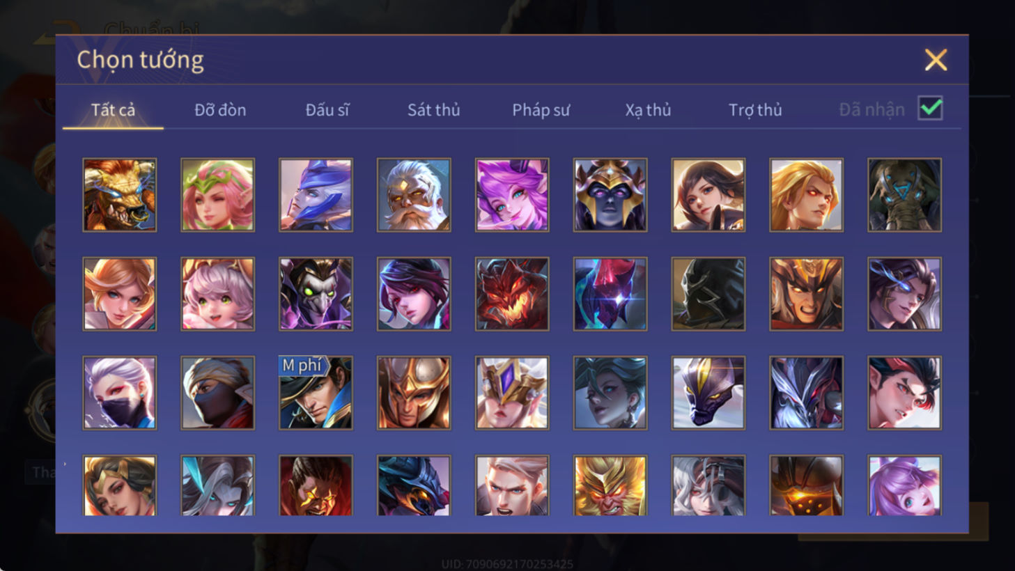1015x571 pixels.
Task: Choose the green-eyed purple joker hero
Action: click(x=316, y=294)
